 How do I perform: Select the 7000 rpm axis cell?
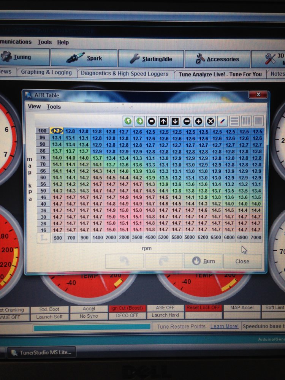pos(256,237)
